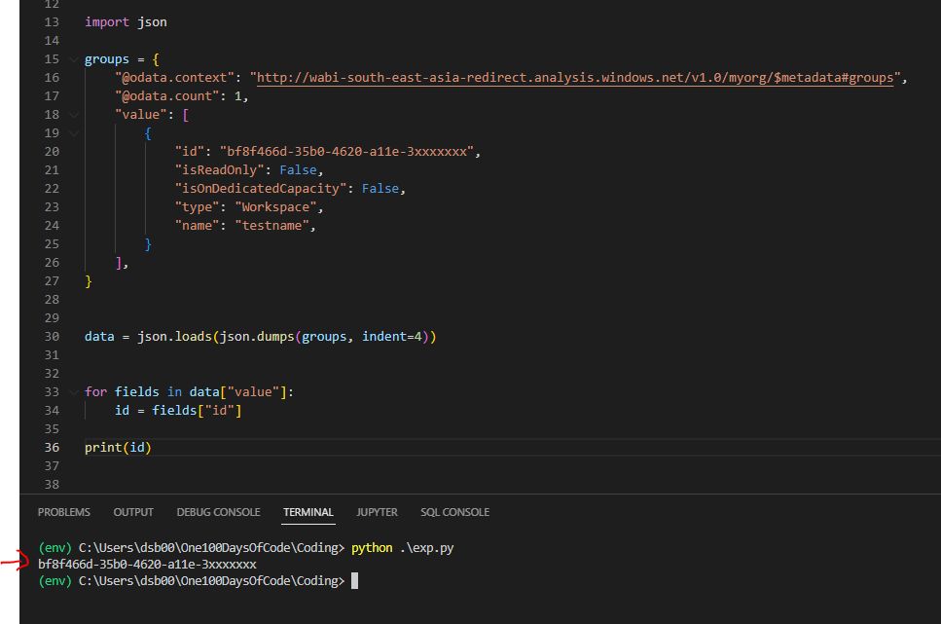Collapse the for loop fold at line 33
This screenshot has height=624, width=941.
click(74, 392)
